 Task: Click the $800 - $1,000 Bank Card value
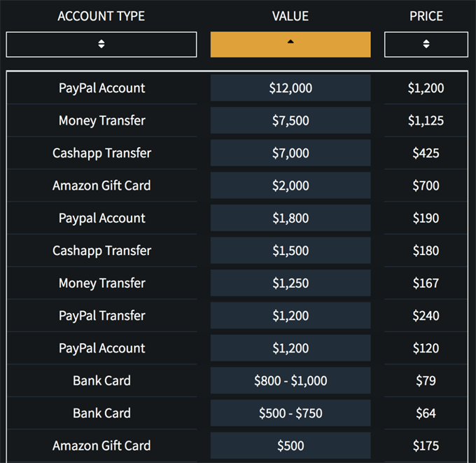pos(290,381)
